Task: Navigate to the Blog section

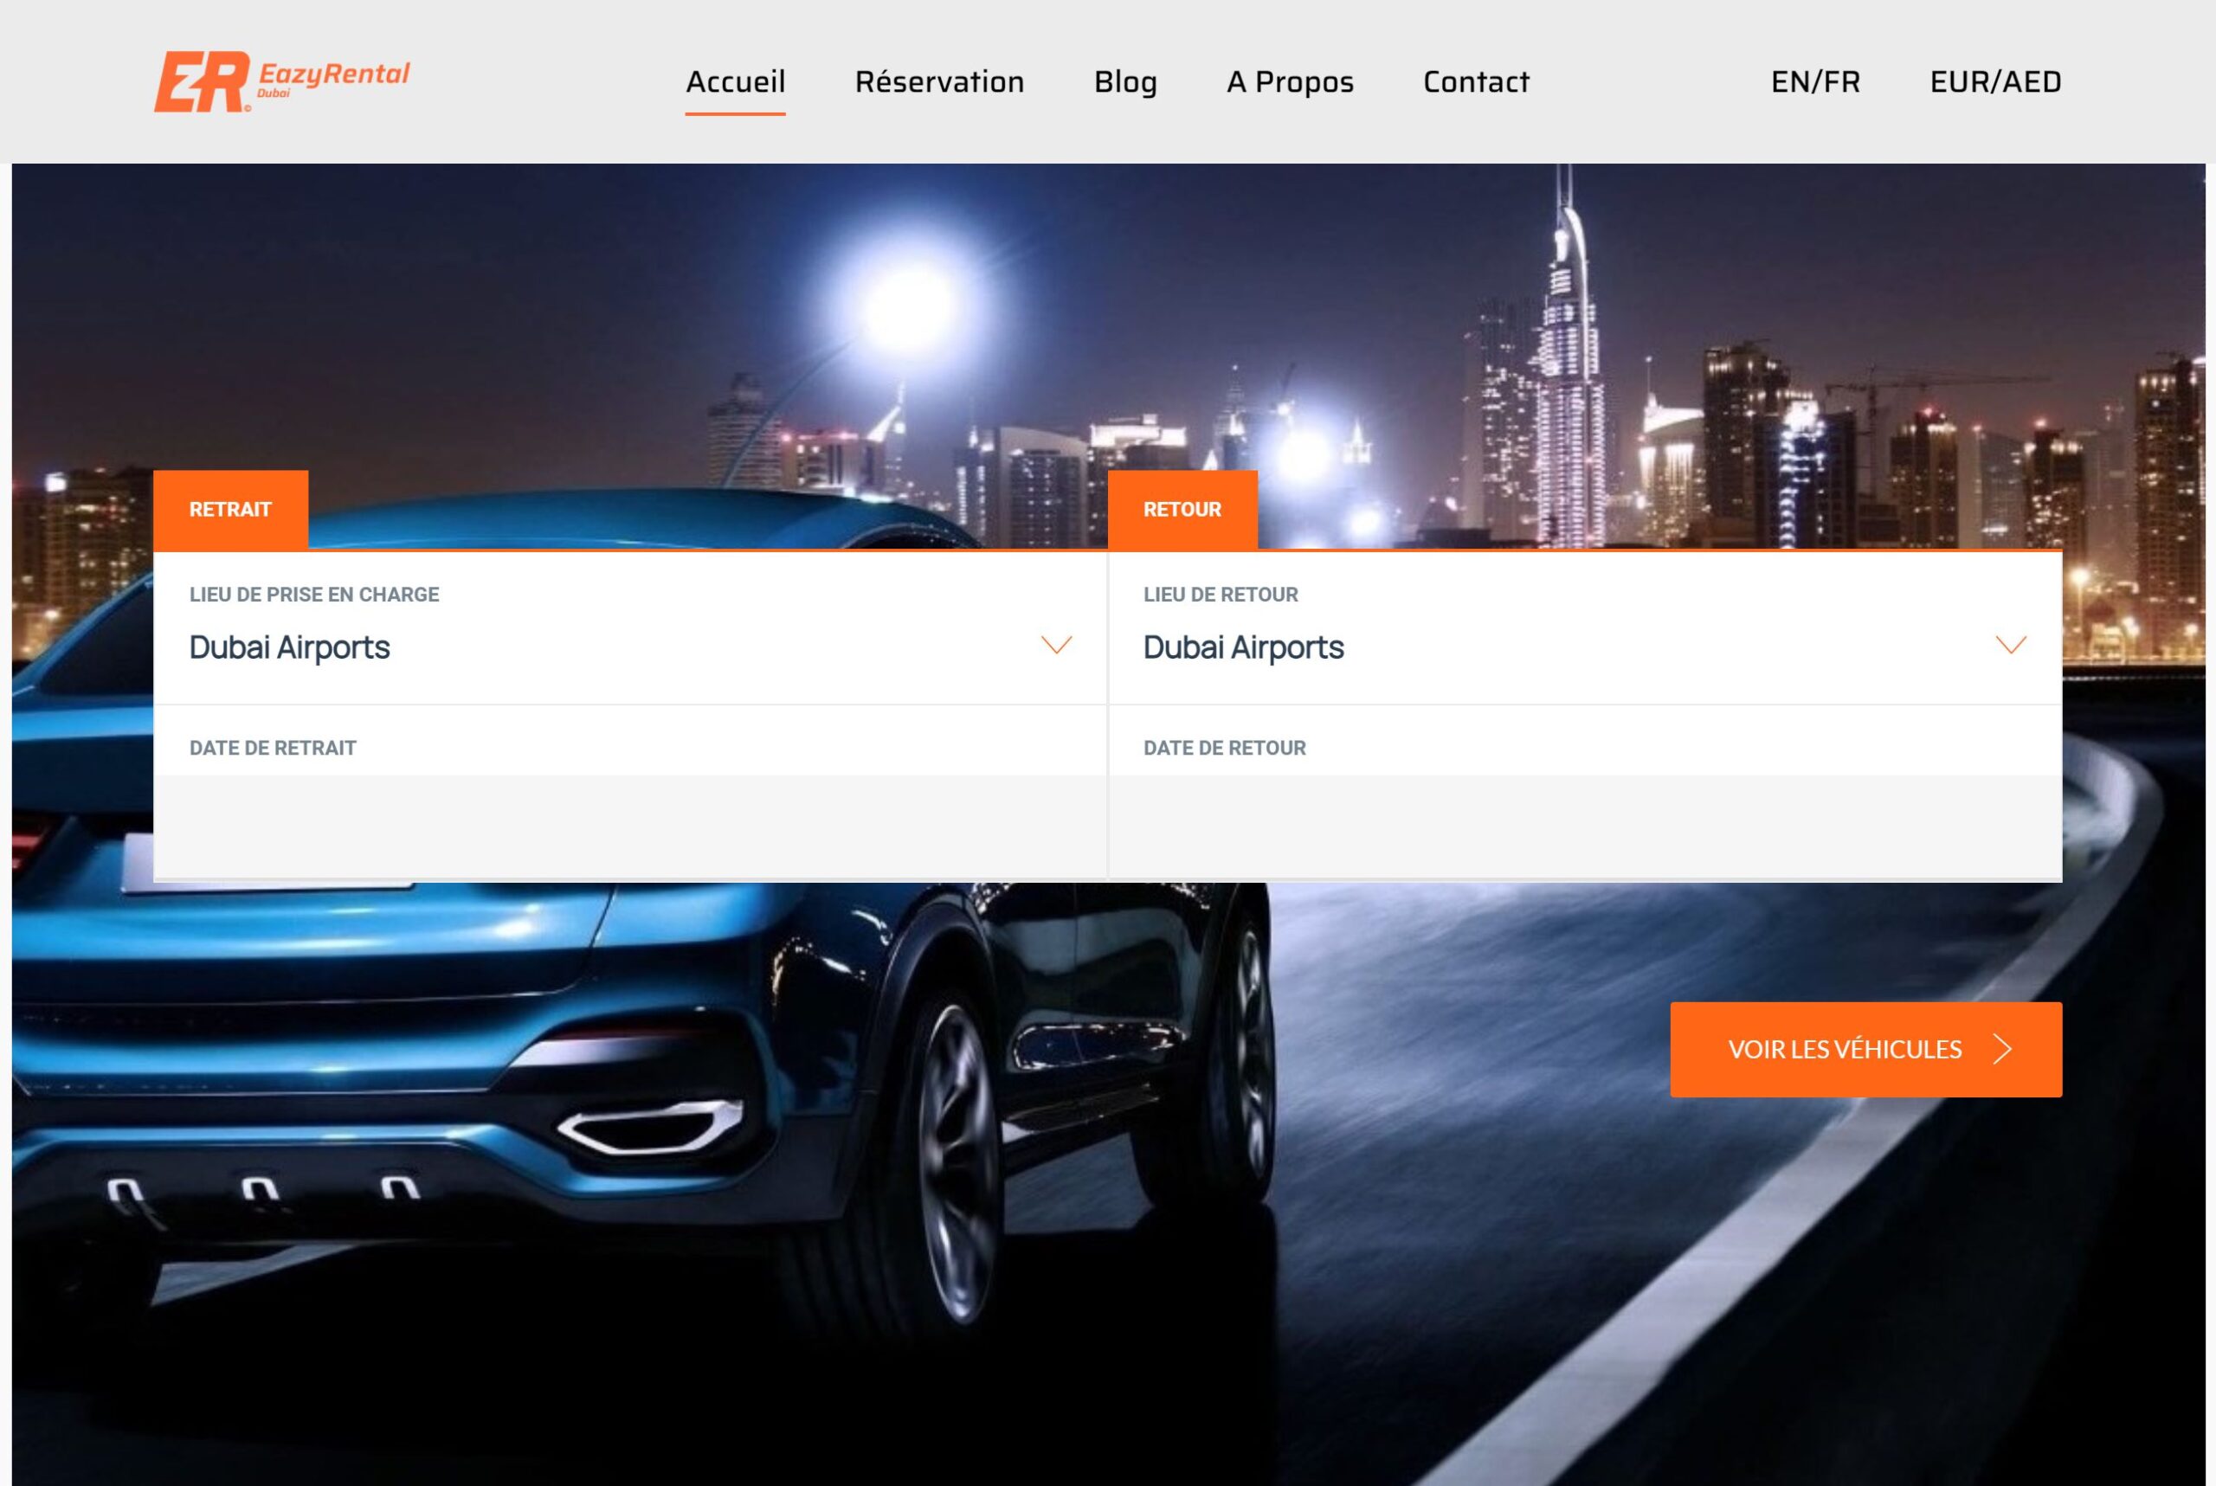Action: coord(1125,83)
